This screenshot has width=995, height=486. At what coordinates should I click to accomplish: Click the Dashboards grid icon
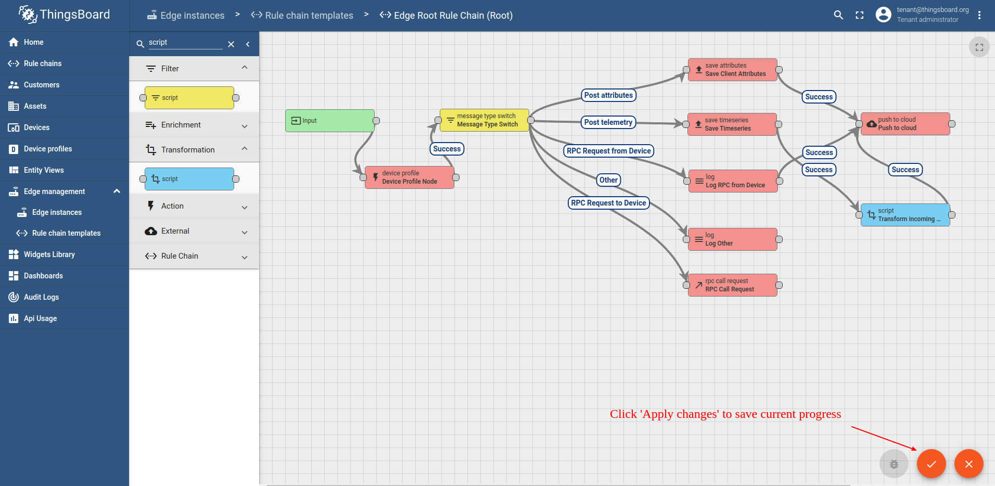[x=14, y=276]
